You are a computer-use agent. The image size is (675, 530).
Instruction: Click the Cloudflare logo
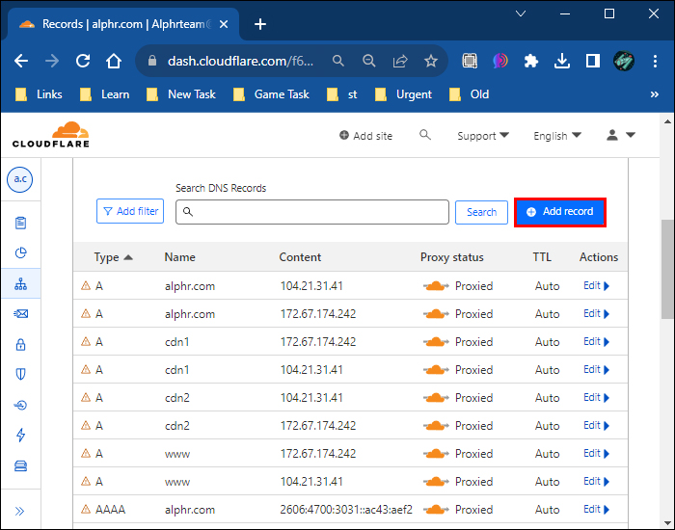point(51,135)
